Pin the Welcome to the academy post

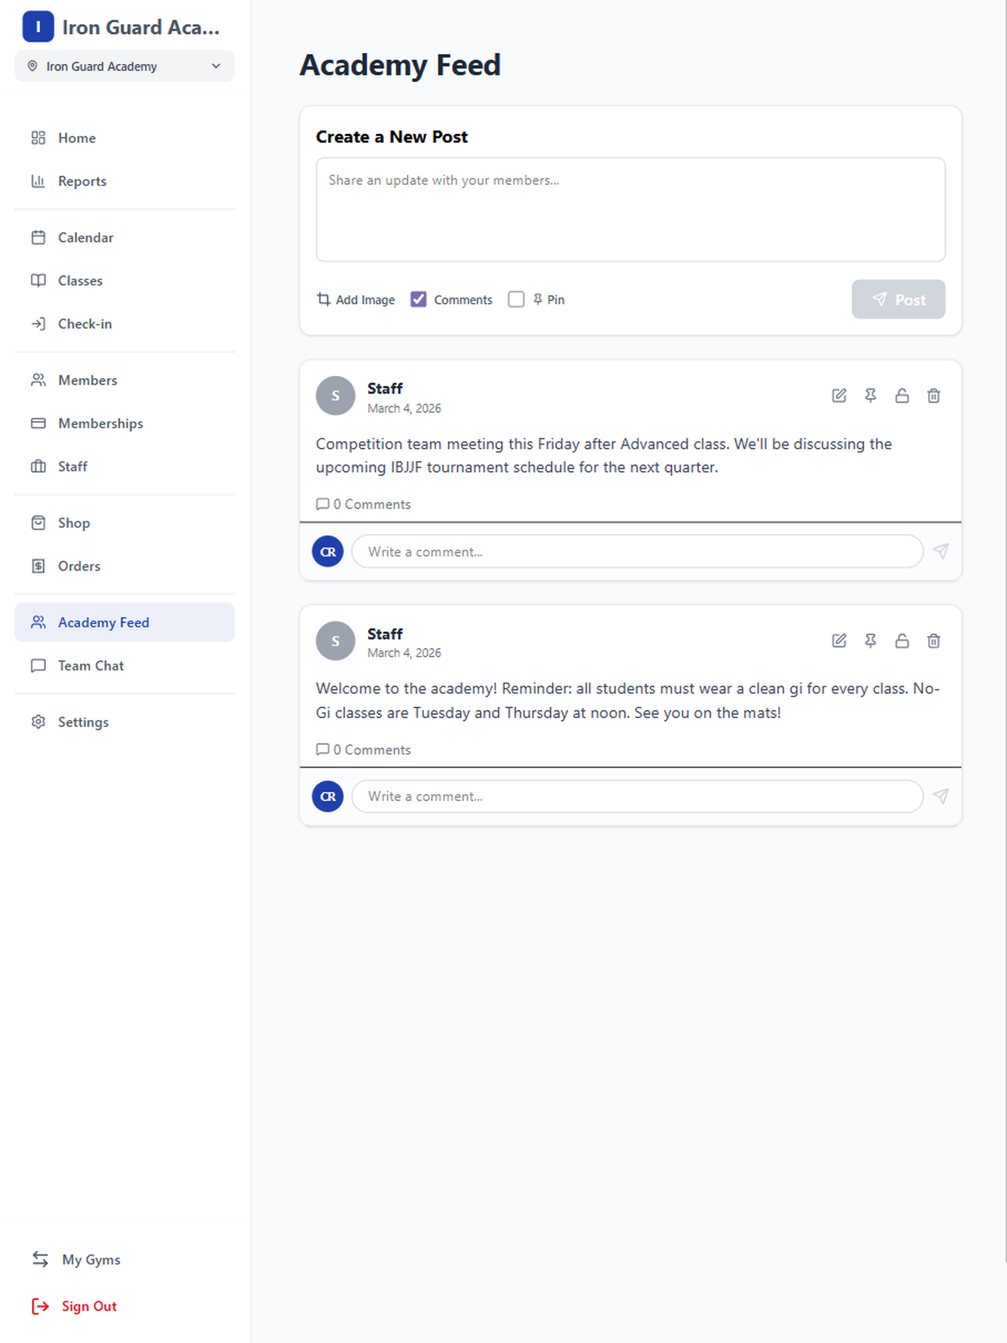point(870,641)
